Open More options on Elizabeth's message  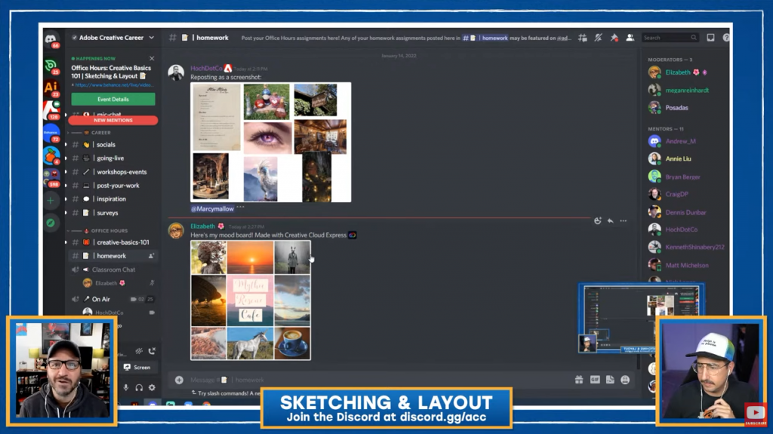(x=623, y=221)
